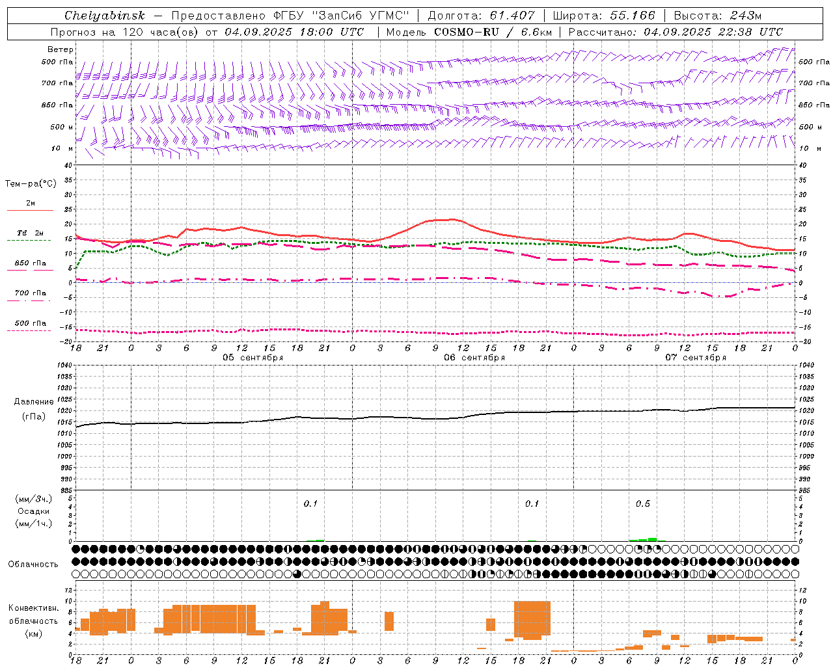Click the "Конвективн." convective cloud label
This screenshot has width=833, height=666.
click(34, 608)
